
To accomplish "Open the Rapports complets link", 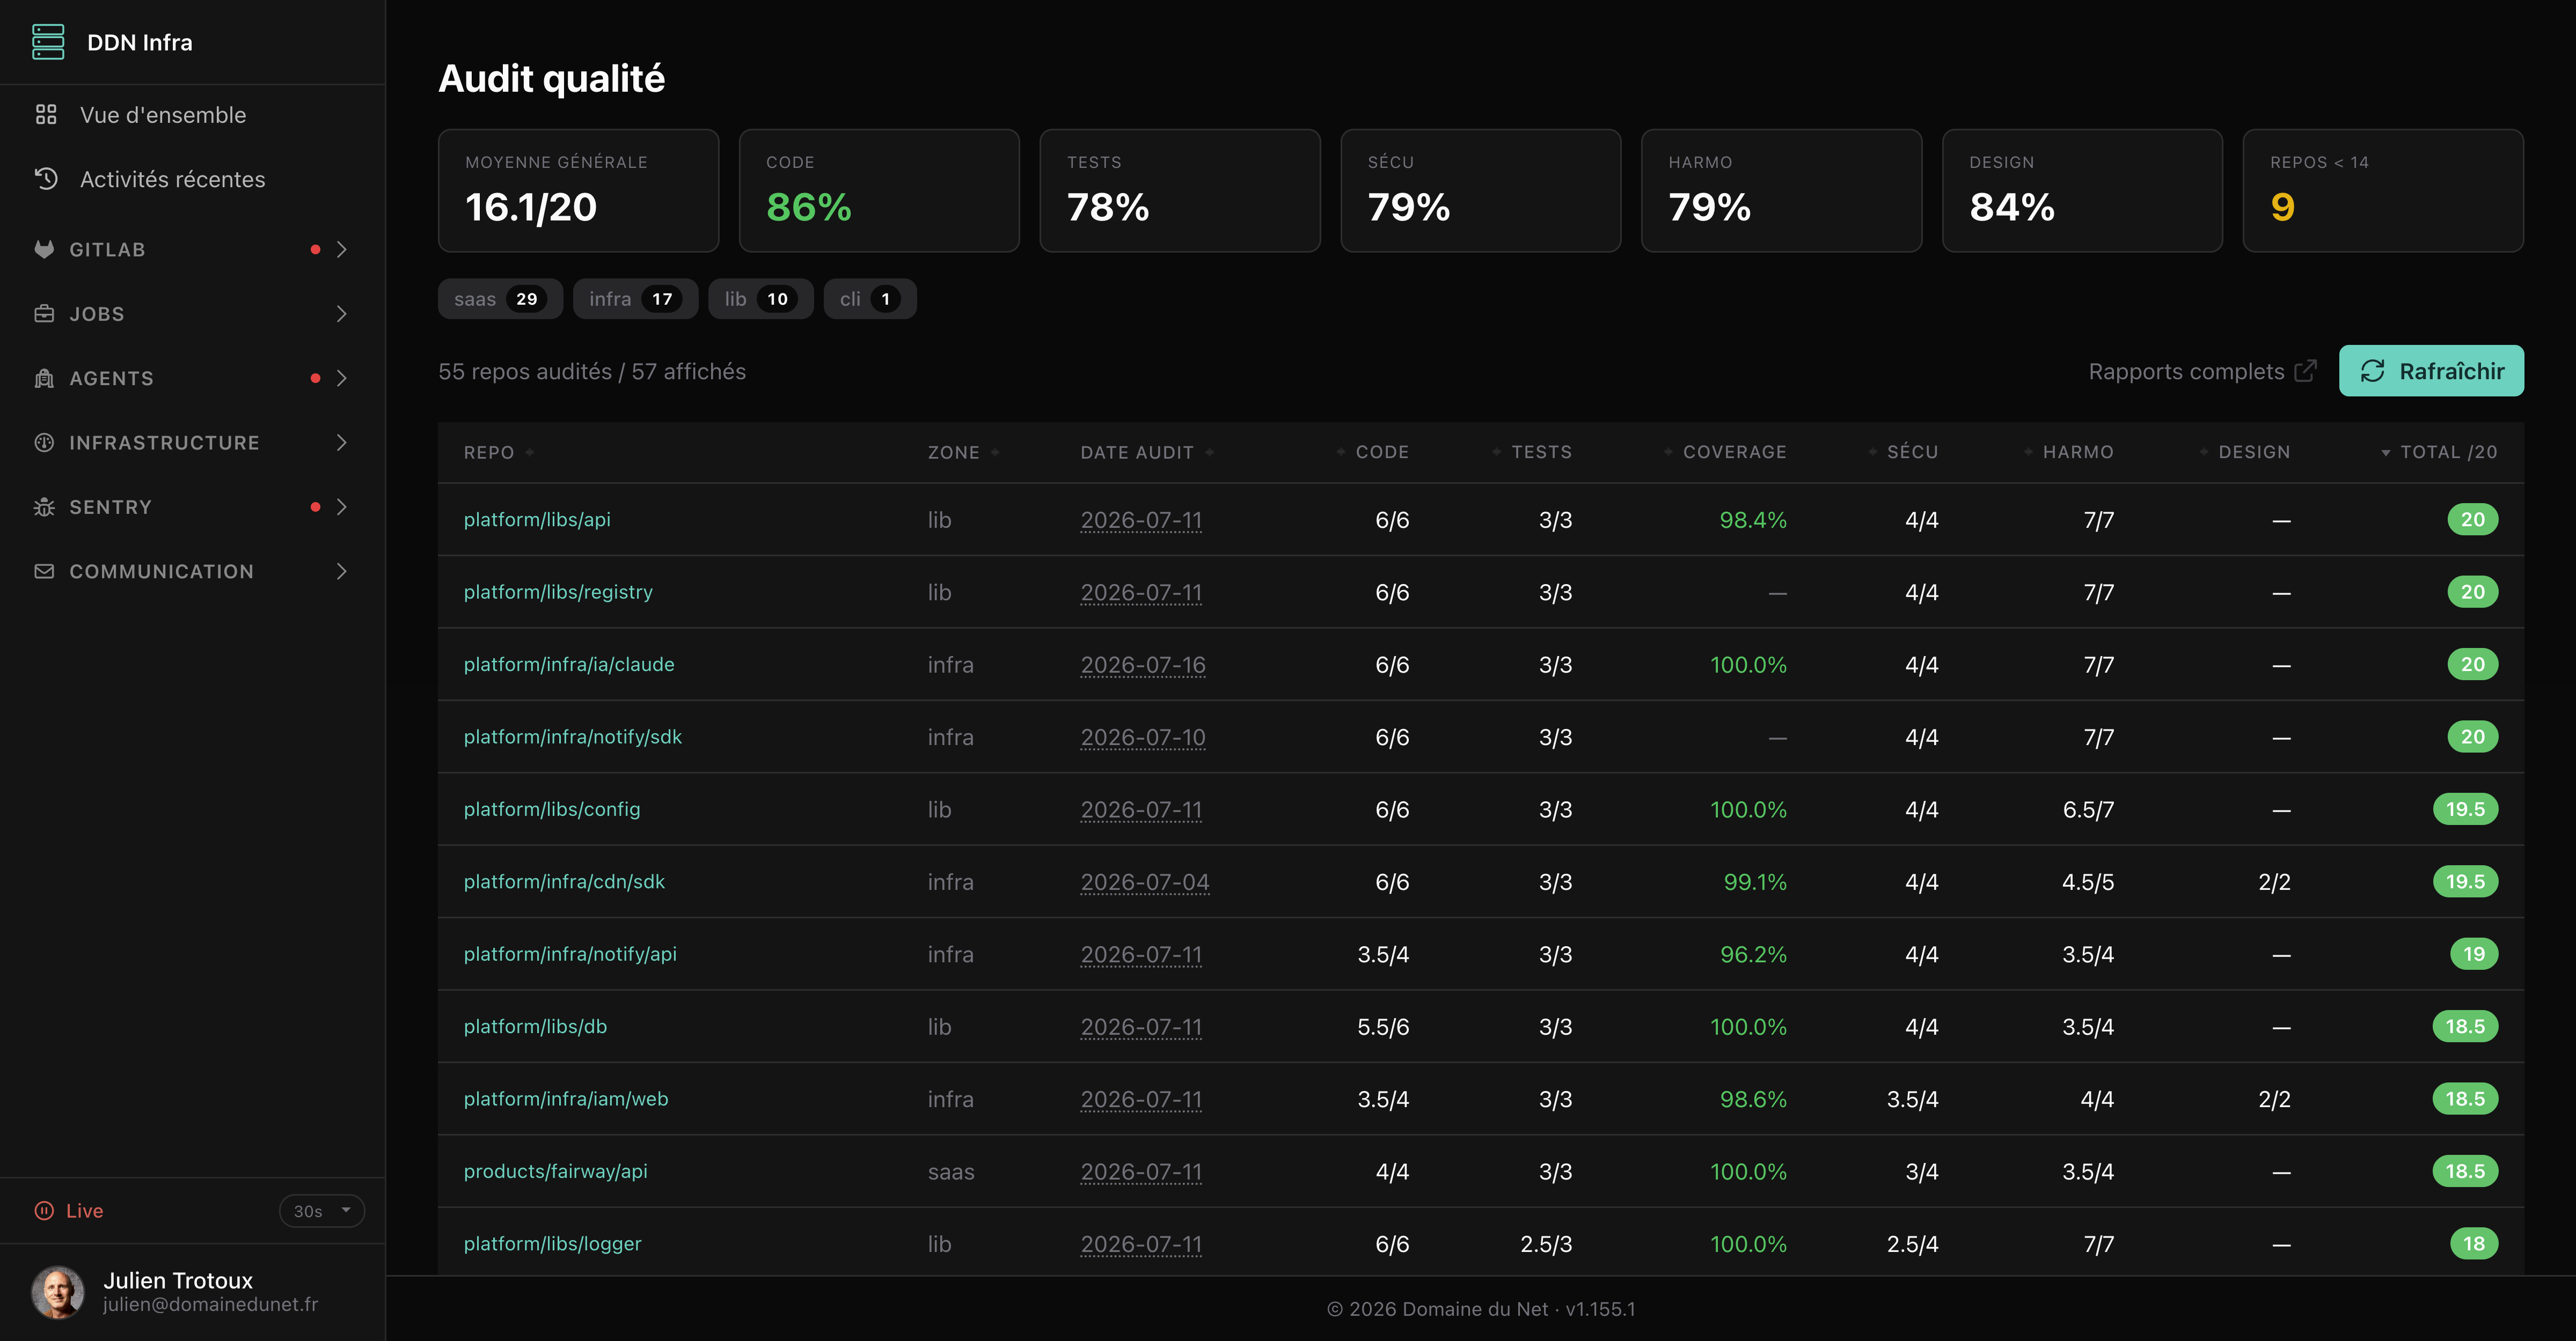I will (2202, 372).
